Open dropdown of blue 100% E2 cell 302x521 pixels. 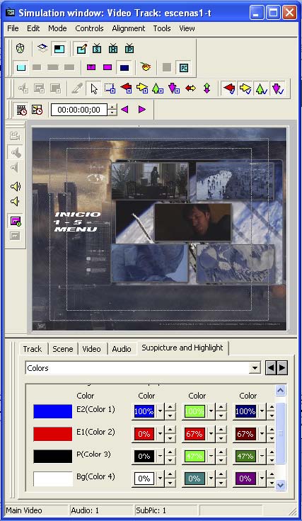[x=160, y=411]
